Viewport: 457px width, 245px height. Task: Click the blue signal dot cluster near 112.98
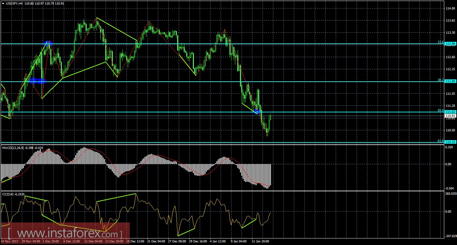click(48, 43)
